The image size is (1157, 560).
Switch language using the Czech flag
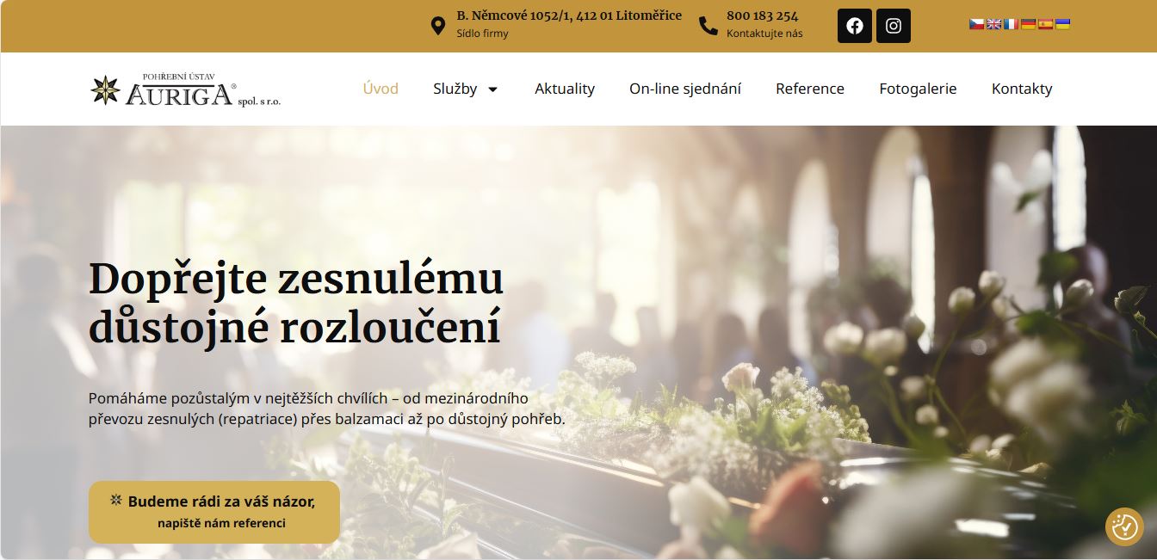coord(977,24)
